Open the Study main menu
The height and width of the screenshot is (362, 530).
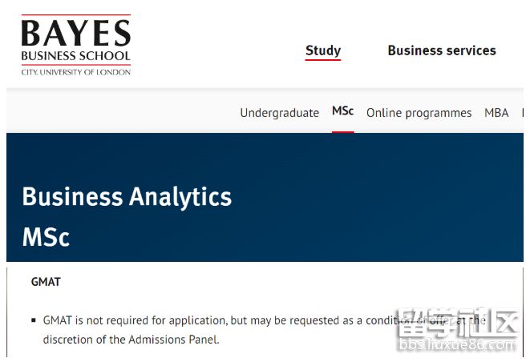click(x=323, y=50)
